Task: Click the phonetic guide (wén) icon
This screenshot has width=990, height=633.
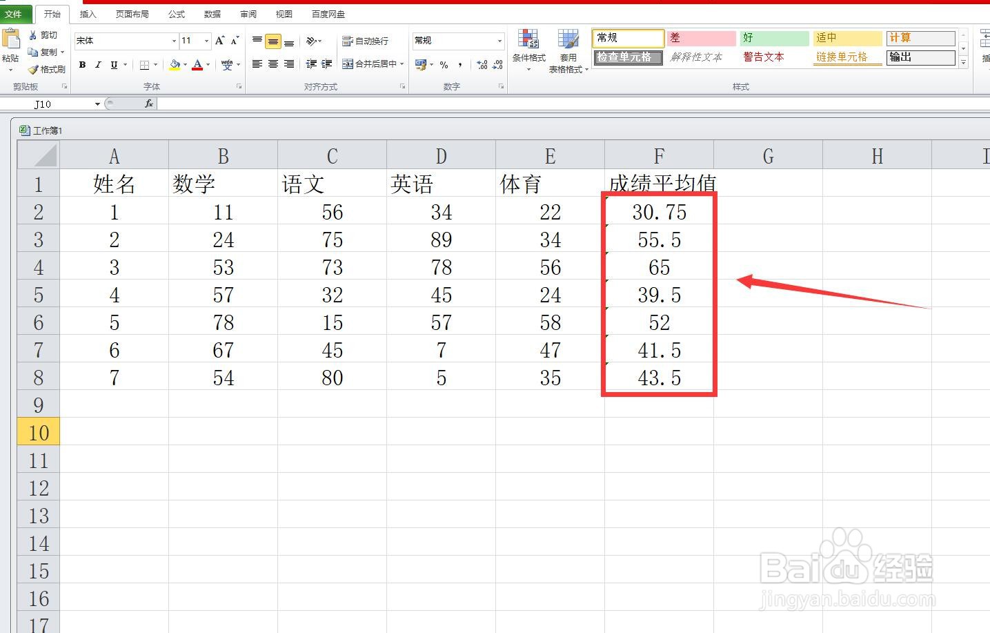Action: [227, 64]
